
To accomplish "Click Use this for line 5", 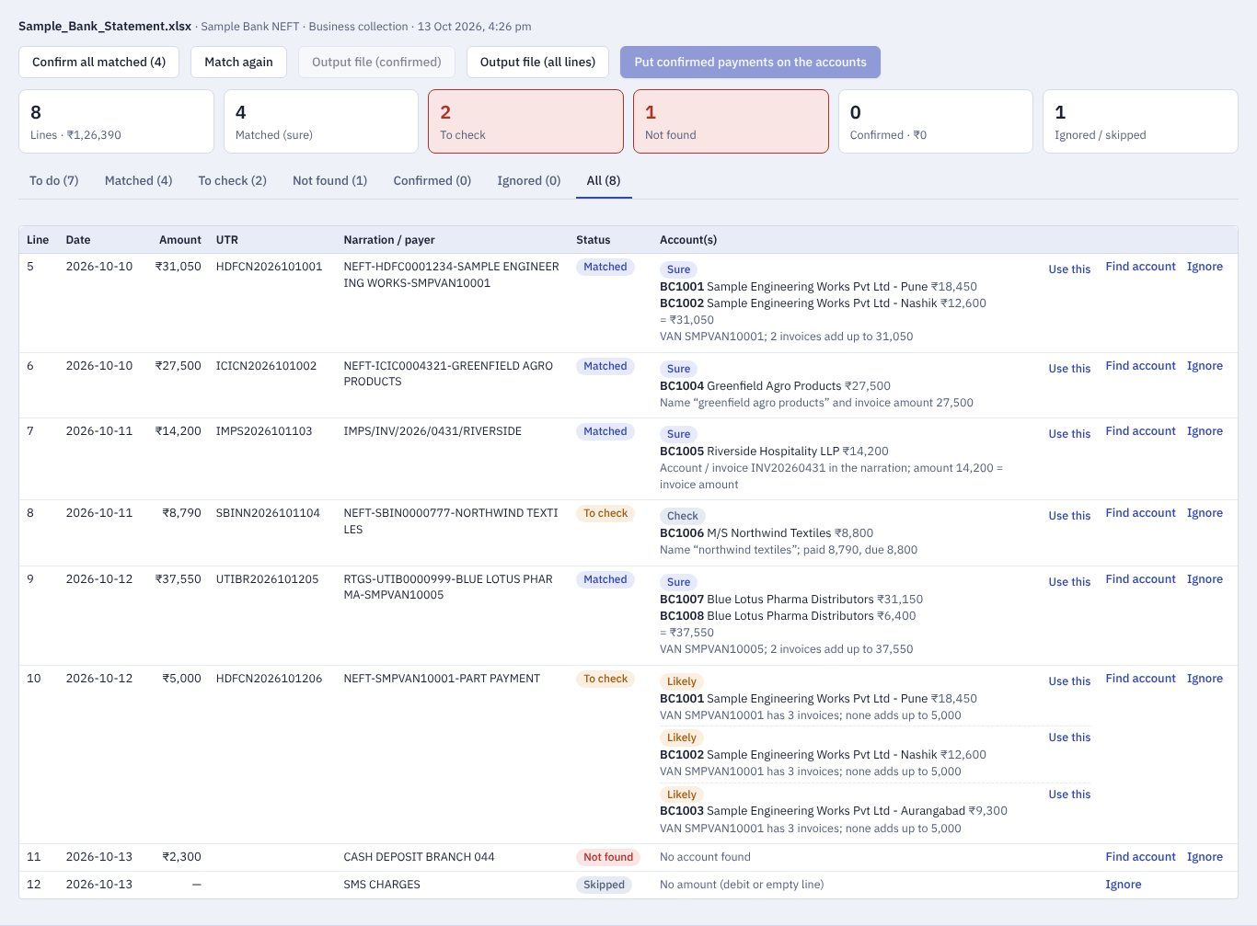I will [1069, 269].
